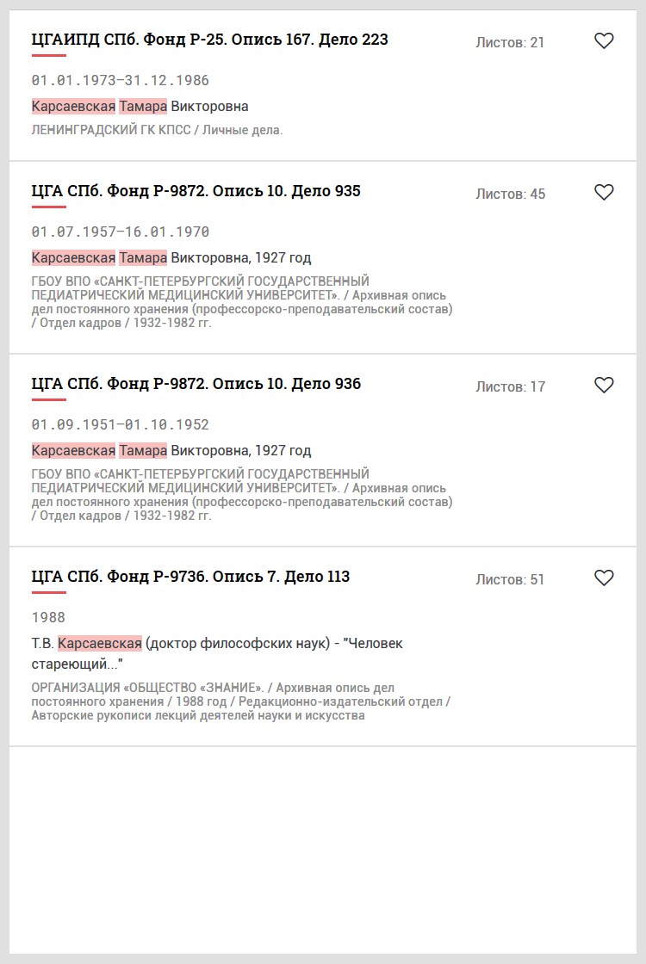Click the "Листов: 21" sheet count
This screenshot has width=646, height=964.
pos(510,42)
